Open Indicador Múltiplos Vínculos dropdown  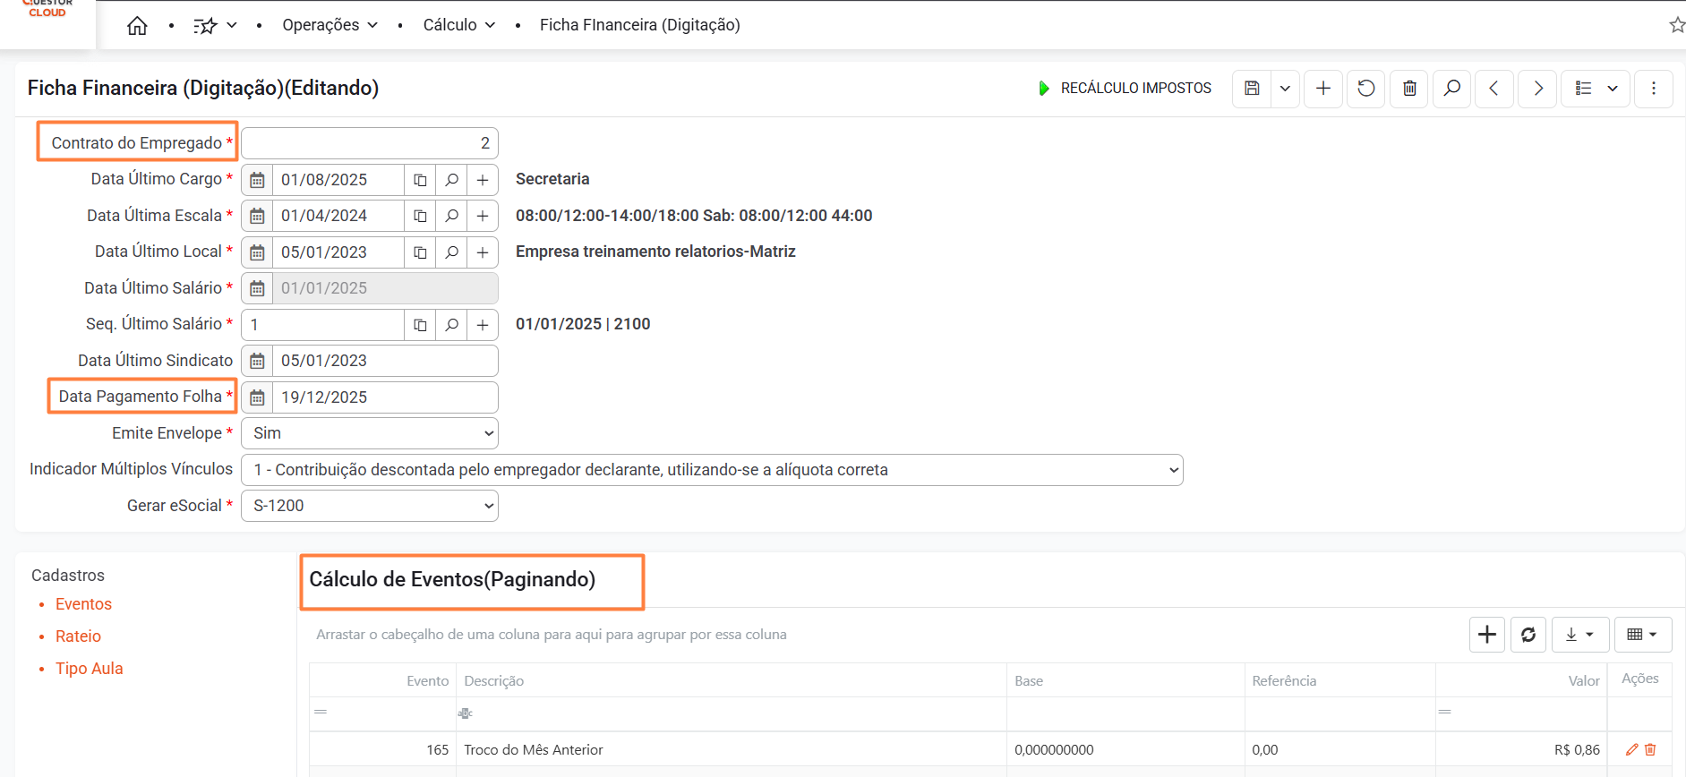pos(712,470)
